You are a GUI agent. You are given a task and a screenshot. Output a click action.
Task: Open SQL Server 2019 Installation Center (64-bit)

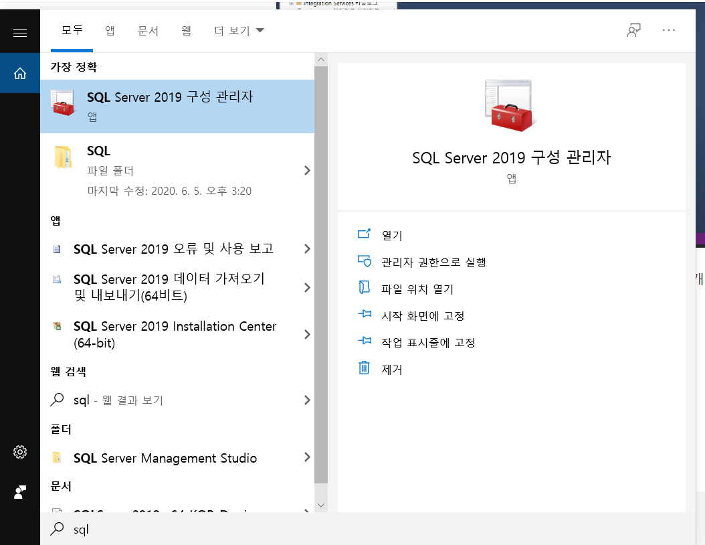177,334
